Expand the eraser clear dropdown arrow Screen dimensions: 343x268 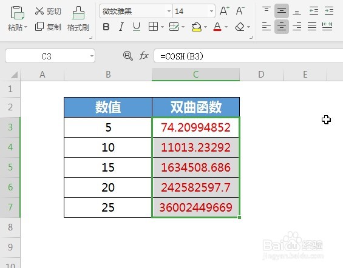tap(249, 27)
